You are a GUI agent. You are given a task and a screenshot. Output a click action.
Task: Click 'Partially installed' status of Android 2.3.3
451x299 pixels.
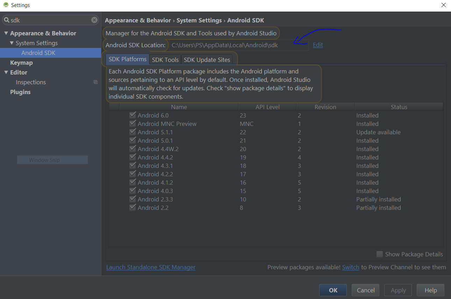coord(378,199)
